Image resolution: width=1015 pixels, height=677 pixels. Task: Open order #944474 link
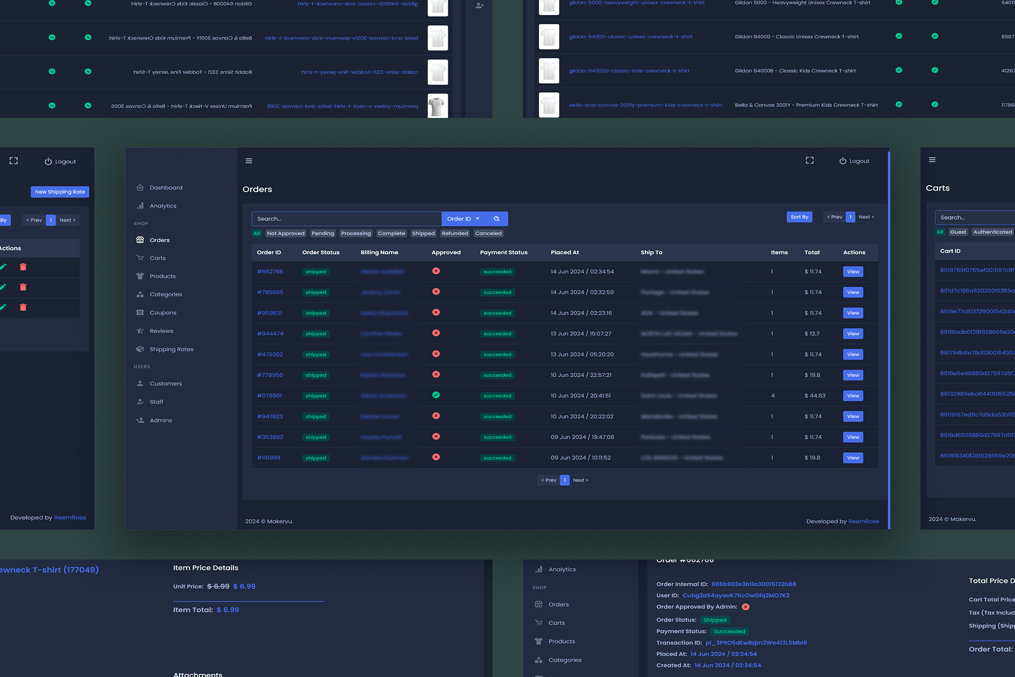270,334
